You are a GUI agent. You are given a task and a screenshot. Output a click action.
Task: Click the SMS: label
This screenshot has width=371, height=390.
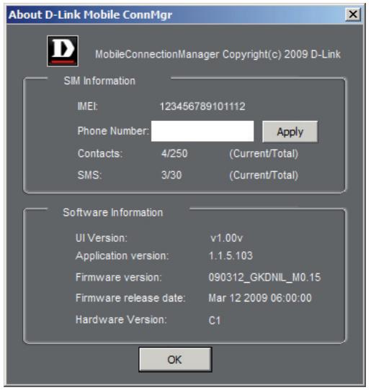tap(89, 175)
